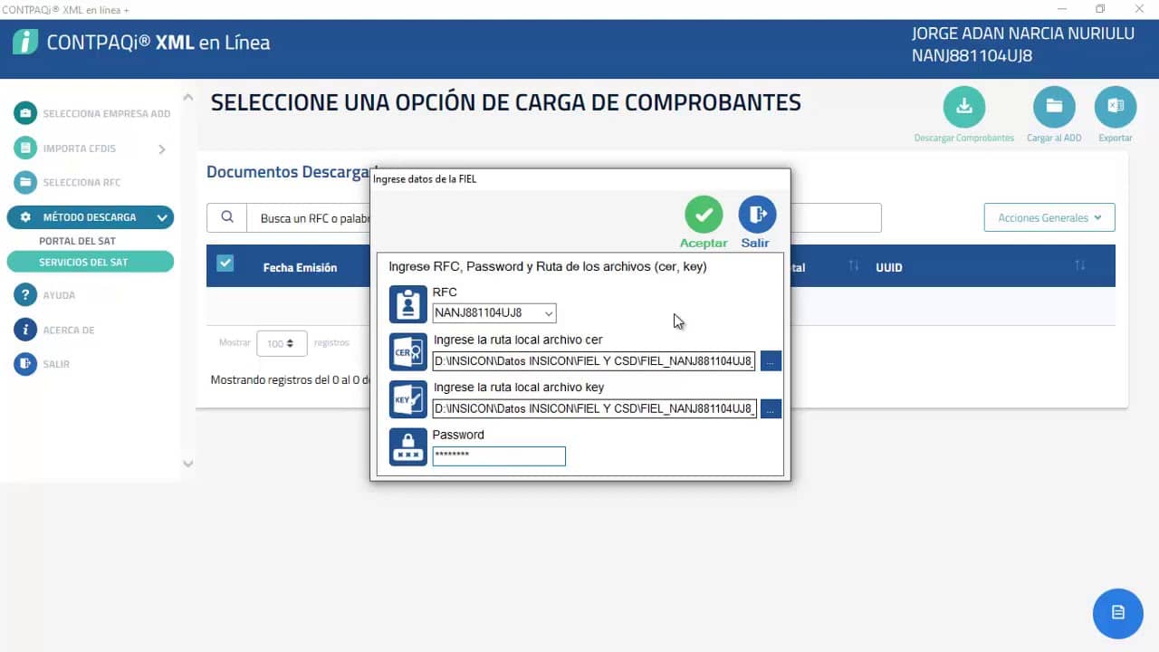Click the Fecha Emisión column header
Screen dimensions: 1159x652
click(x=300, y=267)
